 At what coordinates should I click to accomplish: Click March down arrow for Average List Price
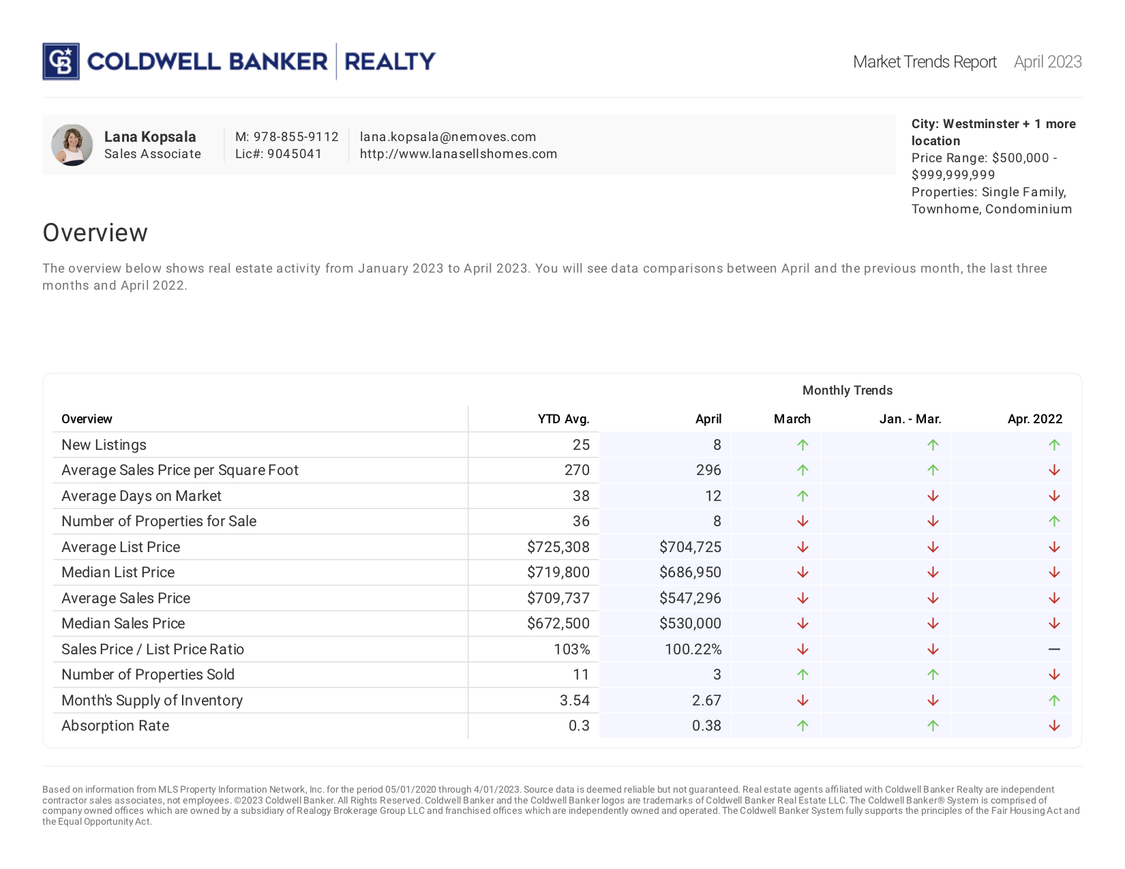click(x=802, y=547)
